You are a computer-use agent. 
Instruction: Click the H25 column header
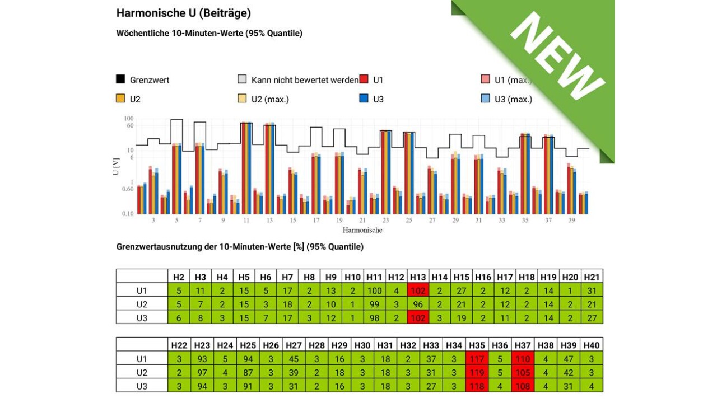click(248, 345)
